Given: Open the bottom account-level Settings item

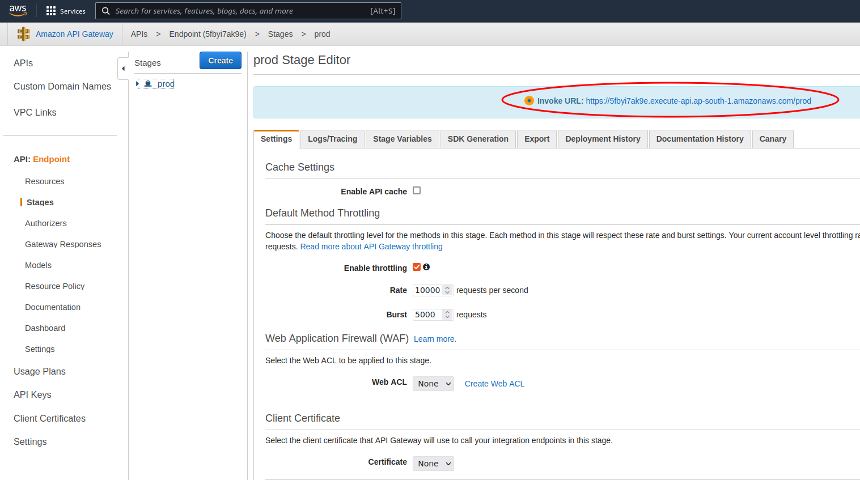Looking at the screenshot, I should tap(30, 441).
